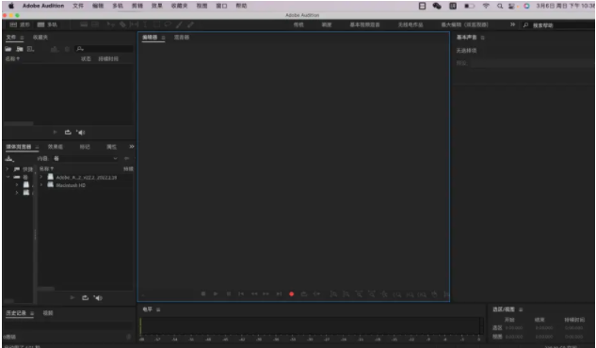Expand the 快捷 shortcuts tree node
This screenshot has height=348, width=596.
coord(8,169)
